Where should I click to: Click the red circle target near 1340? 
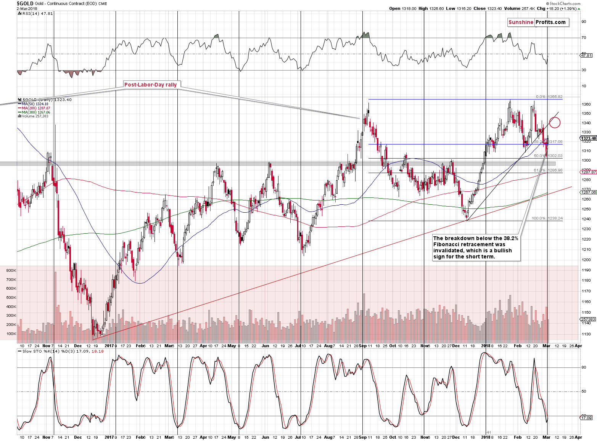point(555,122)
